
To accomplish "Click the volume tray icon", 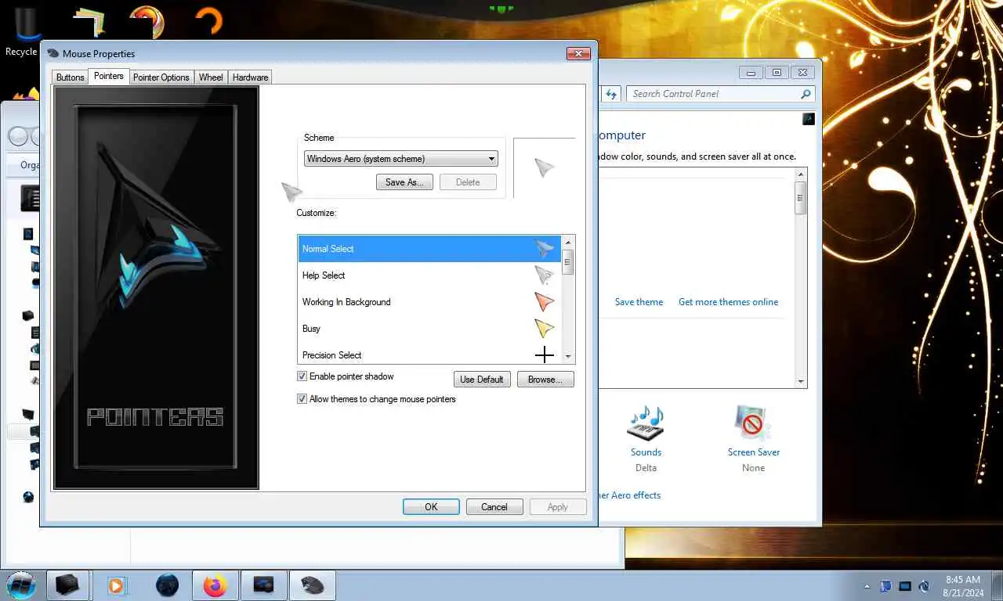I will (924, 586).
